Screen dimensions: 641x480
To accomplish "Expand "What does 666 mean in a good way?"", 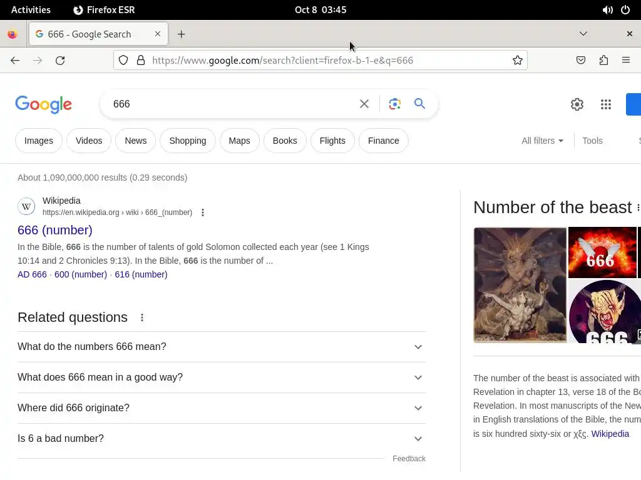I will (222, 377).
